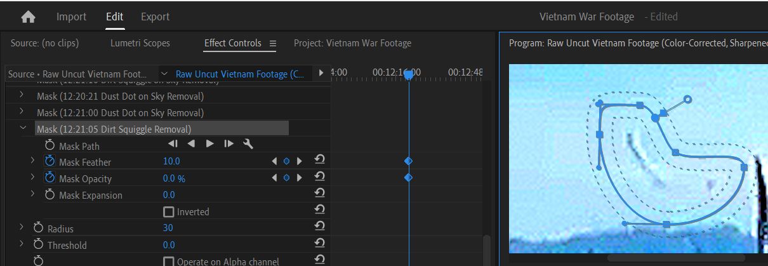Reset the Inverted parameter
The height and width of the screenshot is (266, 768).
[320, 209]
